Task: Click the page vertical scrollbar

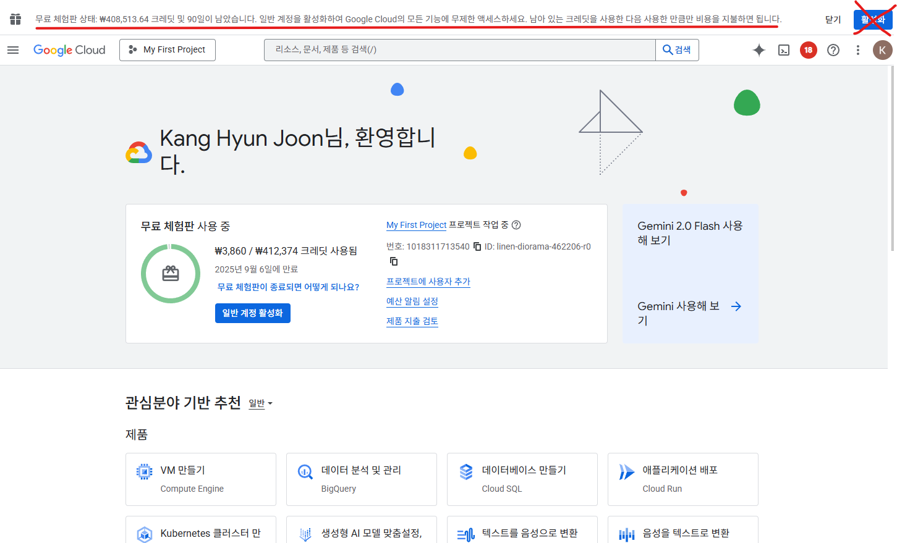Action: coord(893,158)
